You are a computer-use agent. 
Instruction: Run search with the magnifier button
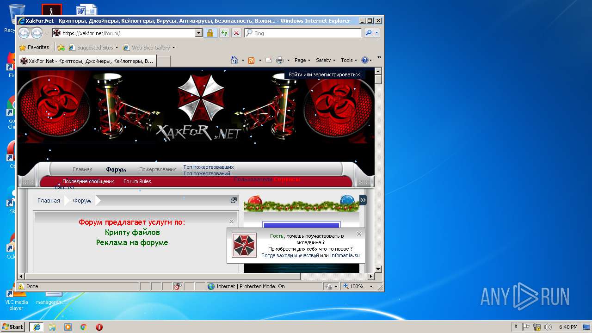tap(369, 33)
